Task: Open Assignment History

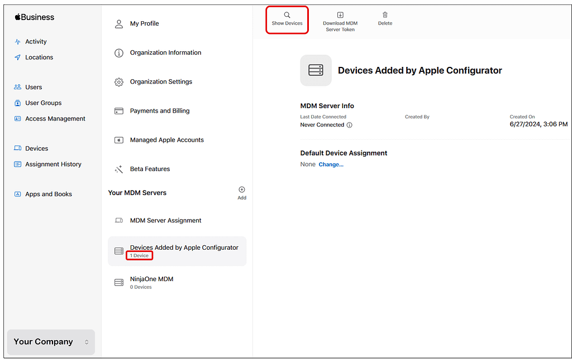Action: pos(53,164)
